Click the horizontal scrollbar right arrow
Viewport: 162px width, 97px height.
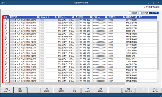[156, 84]
